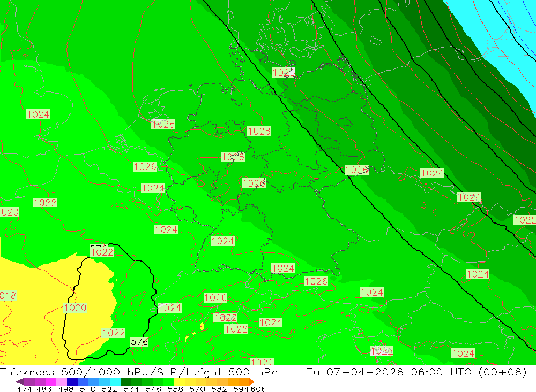Select the 570 legend value

click(x=197, y=389)
